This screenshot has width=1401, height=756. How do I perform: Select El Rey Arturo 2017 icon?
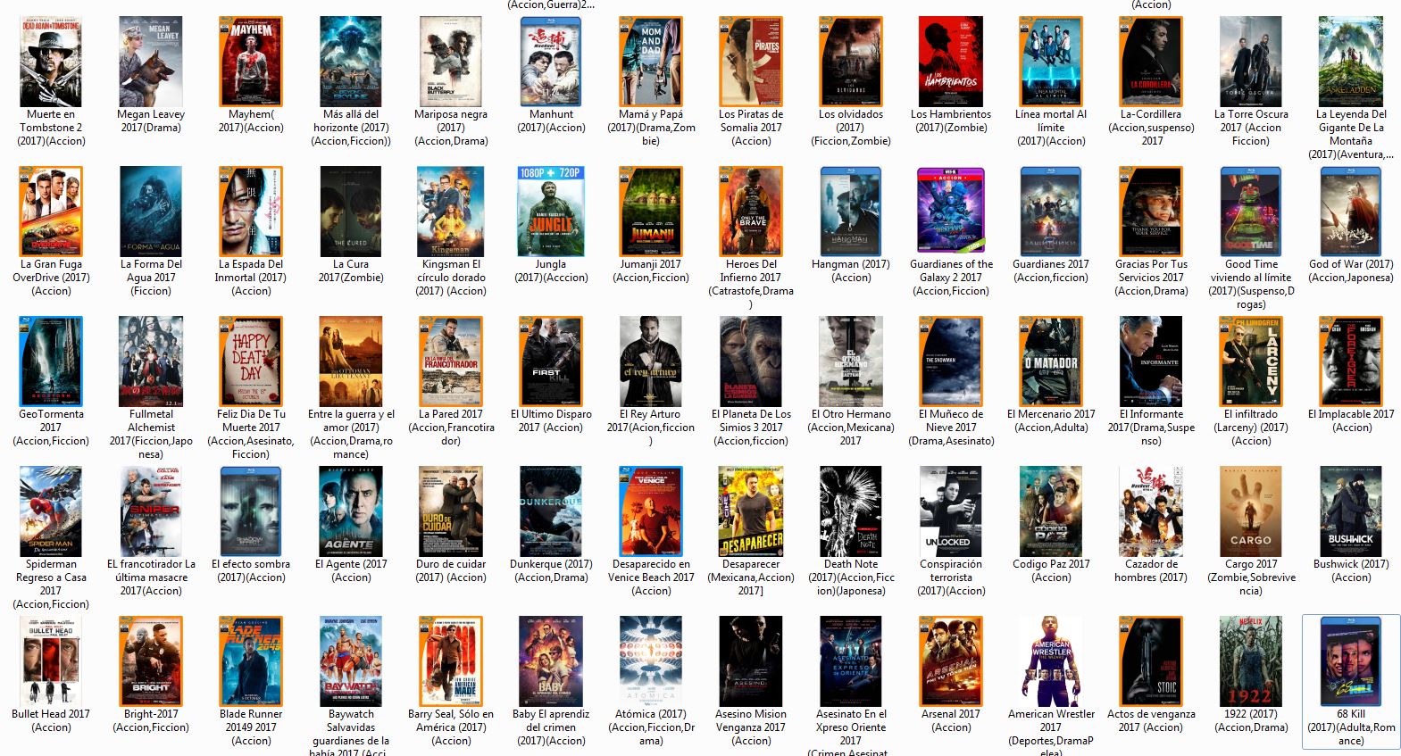651,361
